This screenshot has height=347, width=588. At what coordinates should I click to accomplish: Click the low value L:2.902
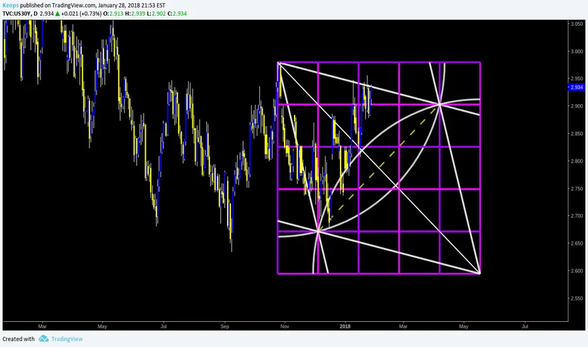156,13
